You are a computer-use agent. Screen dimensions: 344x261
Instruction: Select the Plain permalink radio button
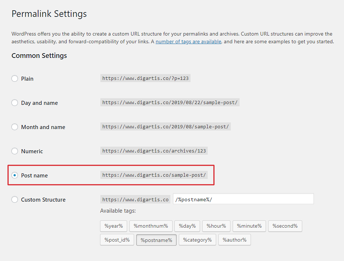tap(15, 78)
